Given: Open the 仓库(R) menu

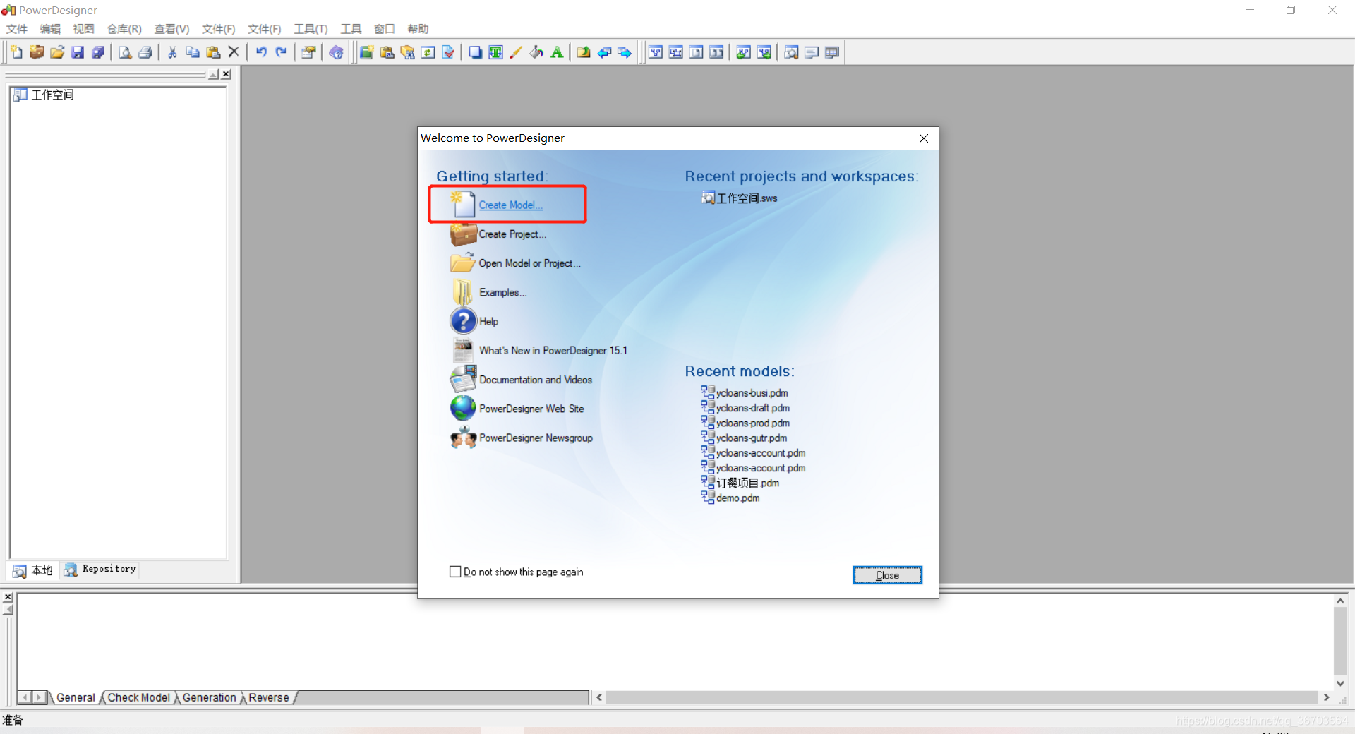Looking at the screenshot, I should 124,29.
